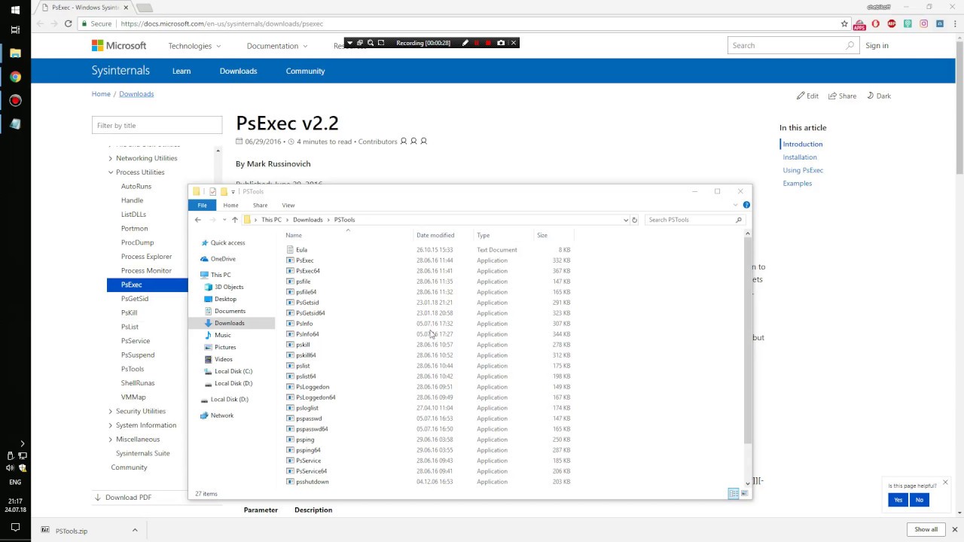Select Local Disk (C:) in navigation pane
Screen dimensions: 964x542
tap(233, 371)
